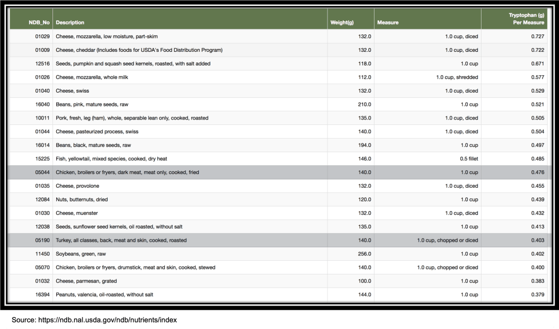Select the highlighted Turkey back meat row

click(121, 240)
